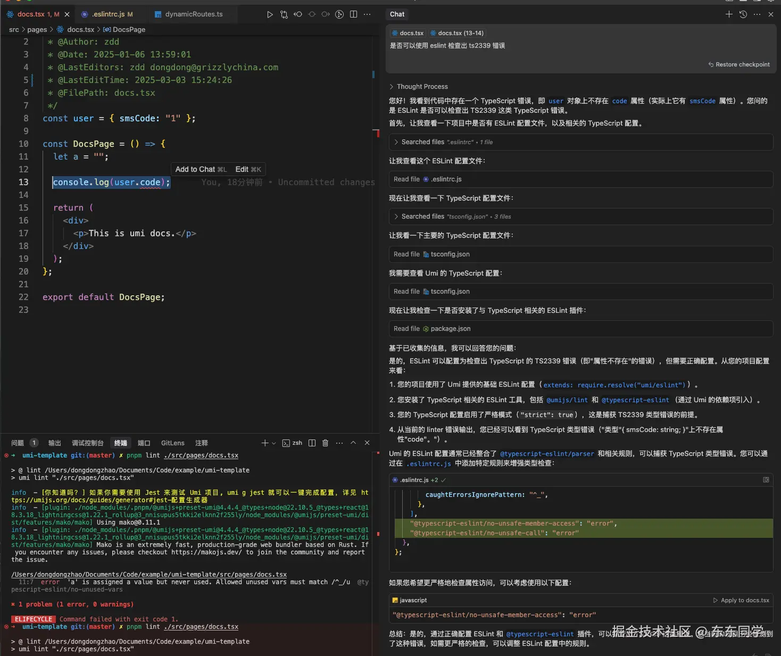Click 'const user = { smsCode: "1" }' line
Screen dimensions: 781x656
coord(119,118)
